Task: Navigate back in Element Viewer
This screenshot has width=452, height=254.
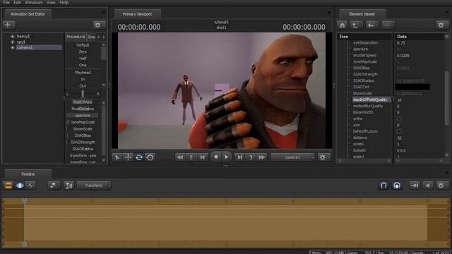Action: click(x=370, y=25)
